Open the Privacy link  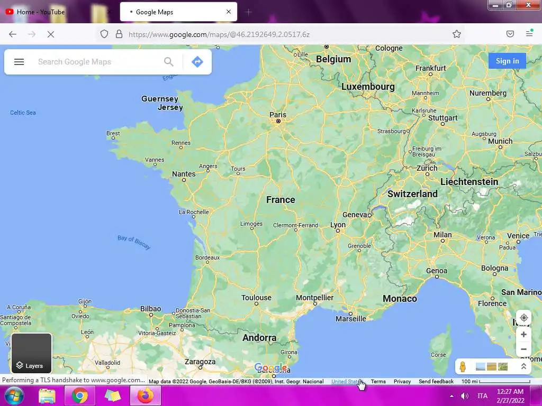coord(402,382)
